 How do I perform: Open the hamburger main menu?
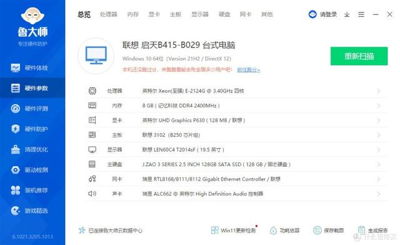point(361,14)
